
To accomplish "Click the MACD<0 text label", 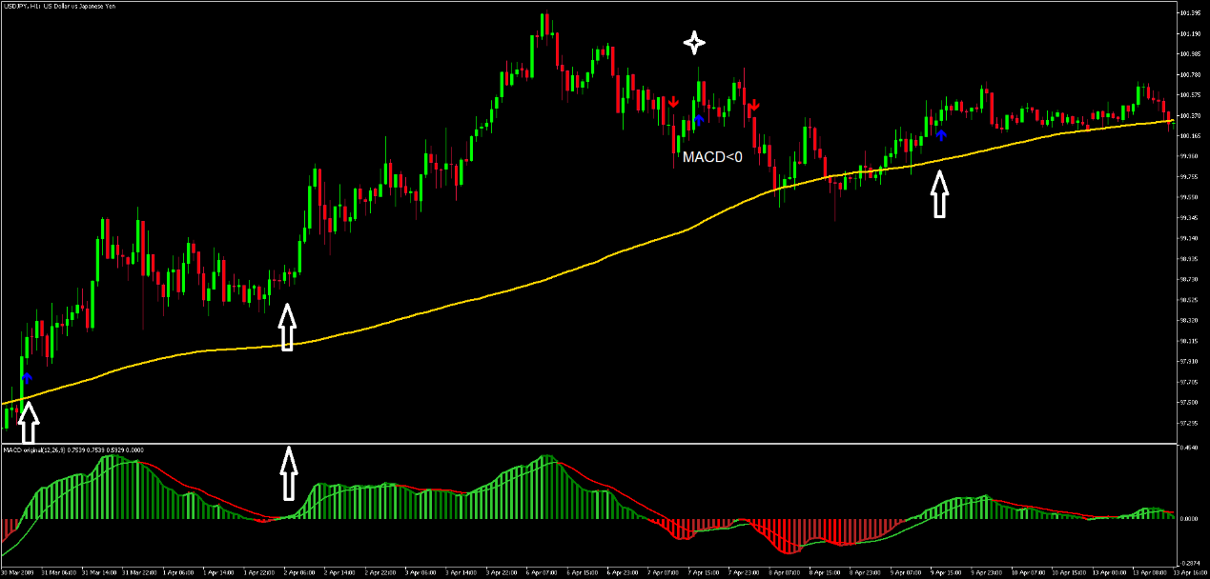I will (x=712, y=156).
